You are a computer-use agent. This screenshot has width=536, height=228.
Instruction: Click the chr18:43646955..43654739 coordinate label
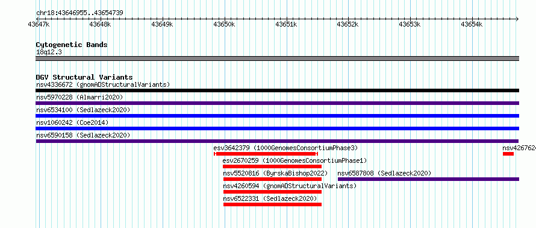(79, 13)
